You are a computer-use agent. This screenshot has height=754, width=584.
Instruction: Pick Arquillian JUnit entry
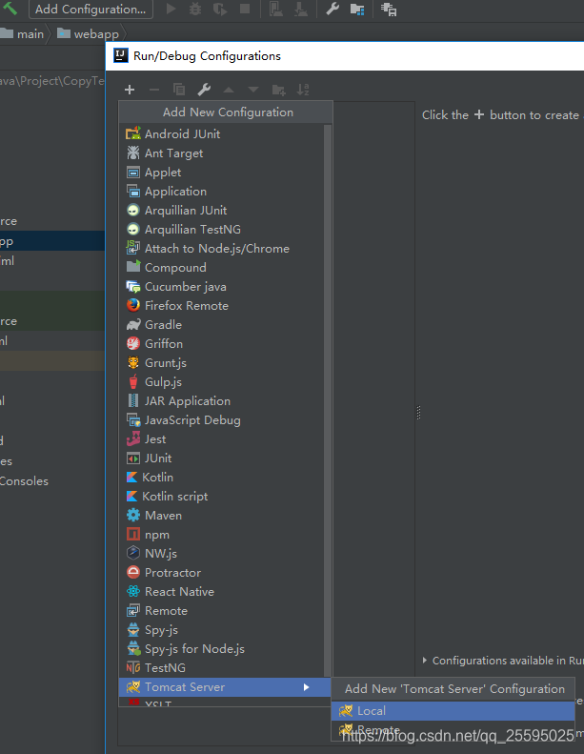point(225,210)
